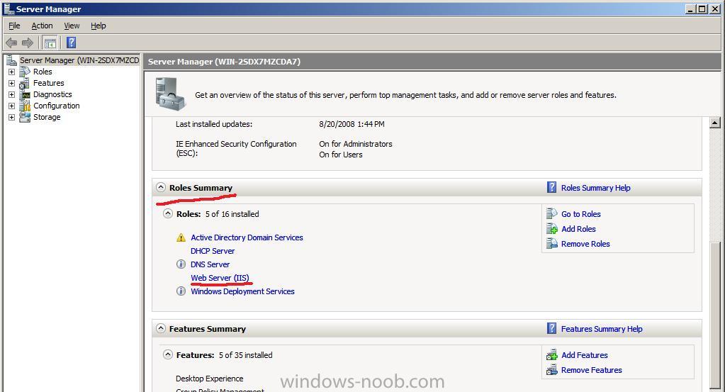Open the File menu

(14, 26)
